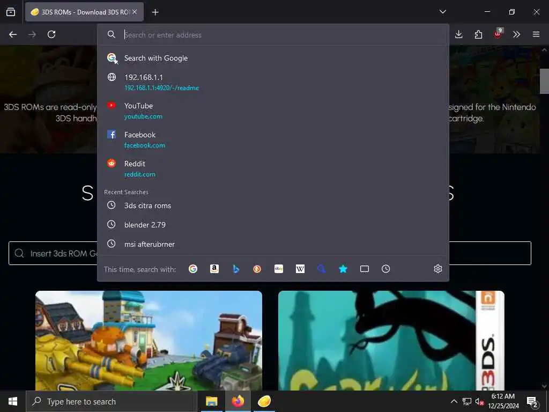Select recent search 3ds citra roms
Screen dimensions: 549x412
[x=273, y=205]
